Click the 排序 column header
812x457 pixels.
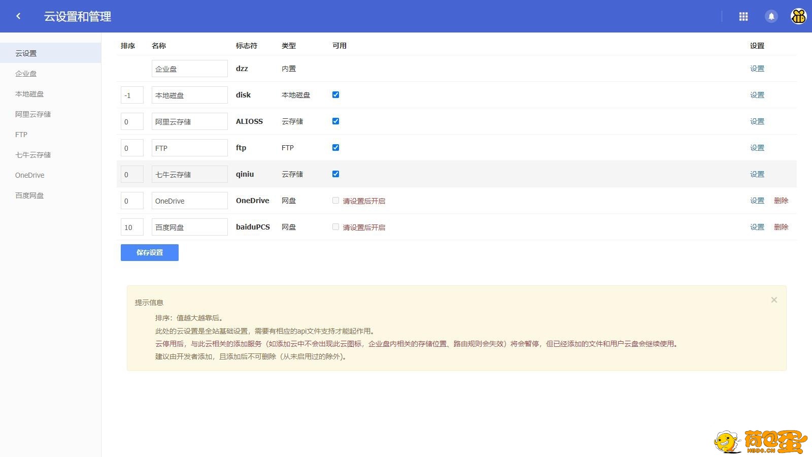[x=128, y=46]
